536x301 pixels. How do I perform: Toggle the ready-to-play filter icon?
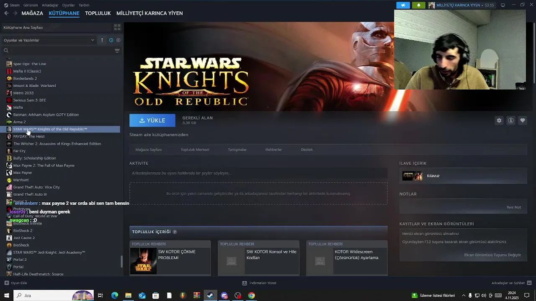(119, 40)
